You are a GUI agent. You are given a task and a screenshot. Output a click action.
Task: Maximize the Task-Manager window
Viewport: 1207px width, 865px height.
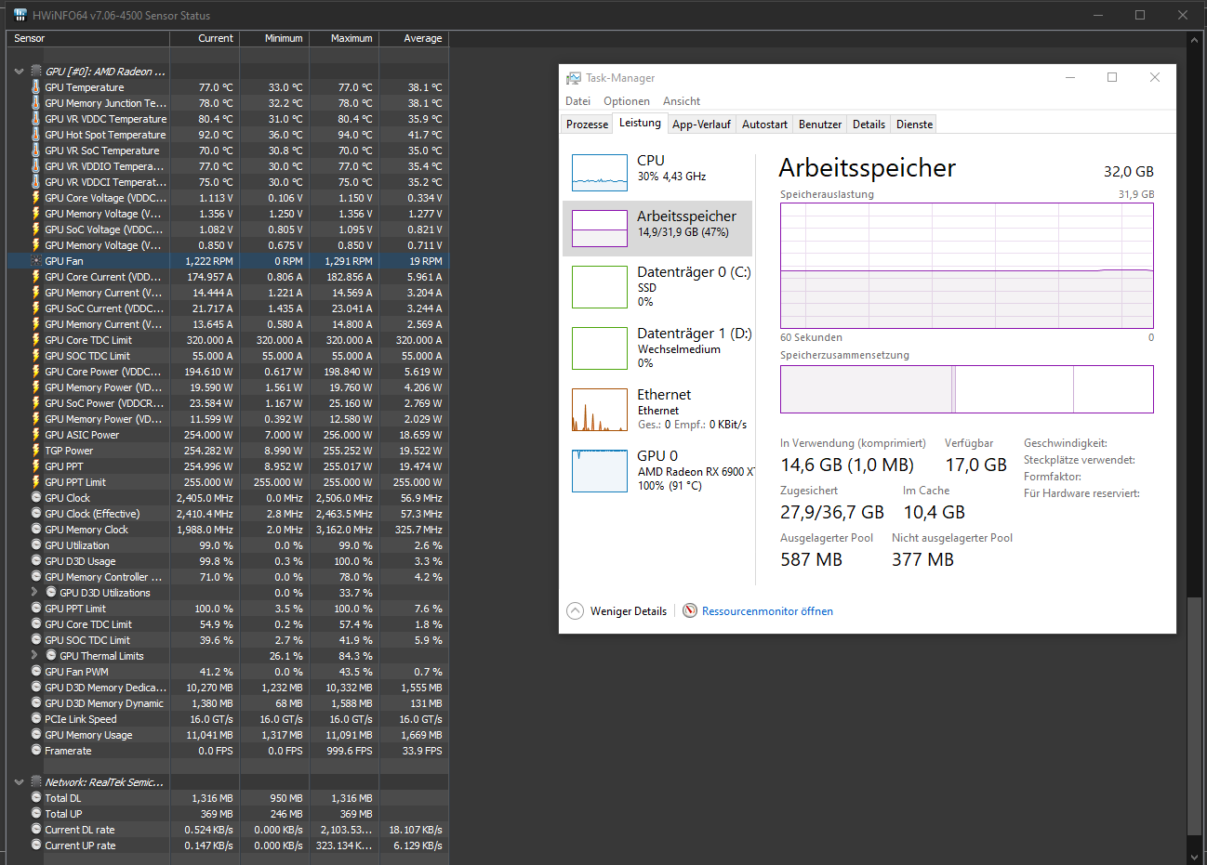click(1111, 78)
